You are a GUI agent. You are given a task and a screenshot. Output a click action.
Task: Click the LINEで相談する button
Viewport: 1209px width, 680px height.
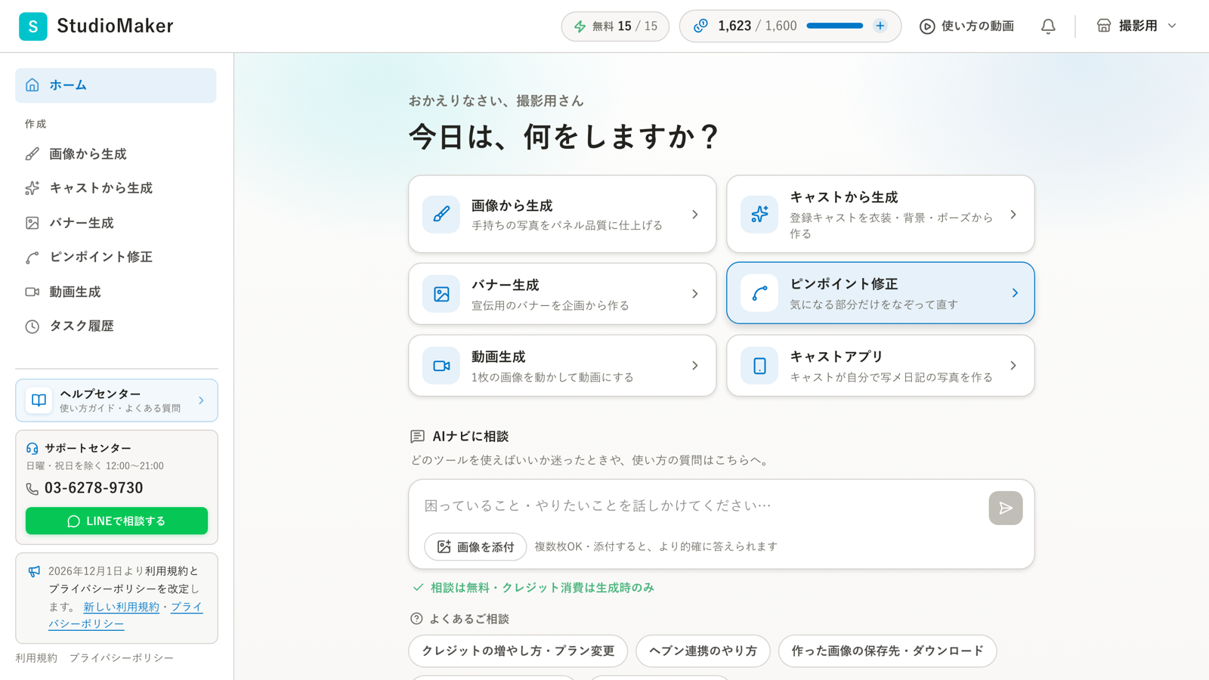[116, 521]
